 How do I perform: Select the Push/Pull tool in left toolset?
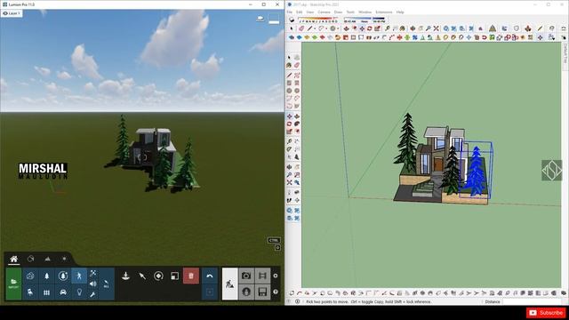(x=297, y=116)
